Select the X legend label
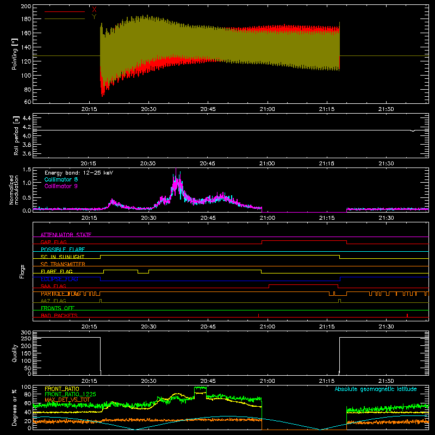This screenshot has height=435, width=435. point(94,10)
